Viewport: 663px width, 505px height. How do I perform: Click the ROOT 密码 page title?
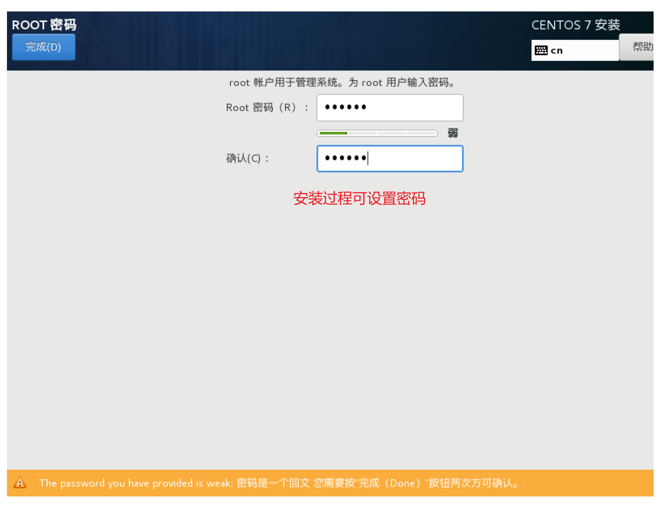coord(44,25)
